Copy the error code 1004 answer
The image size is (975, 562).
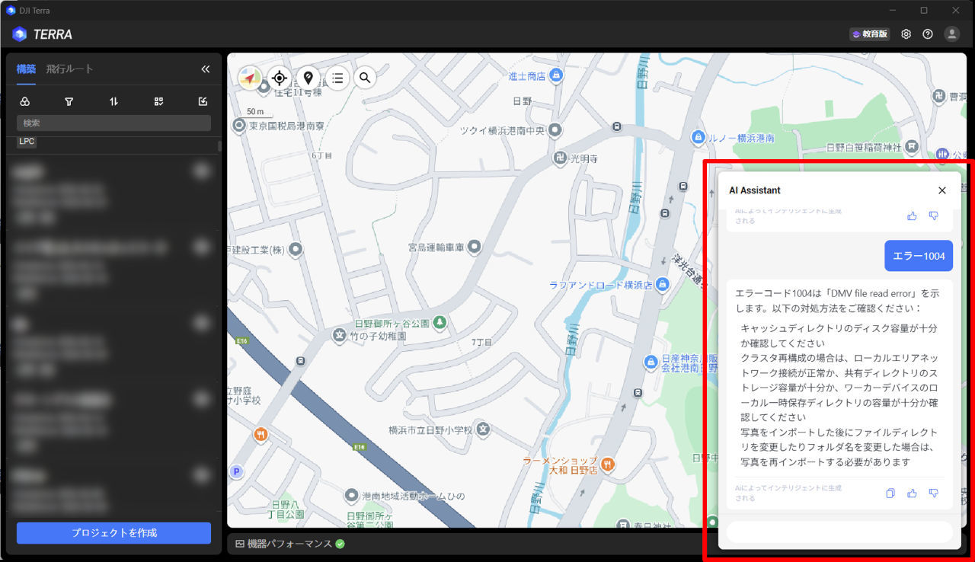[890, 493]
